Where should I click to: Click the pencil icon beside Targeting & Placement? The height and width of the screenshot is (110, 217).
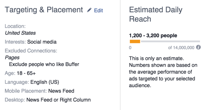coord(90,10)
